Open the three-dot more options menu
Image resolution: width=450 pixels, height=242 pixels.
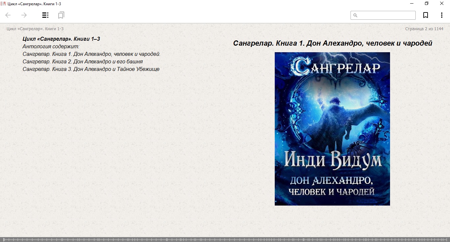[x=442, y=15]
